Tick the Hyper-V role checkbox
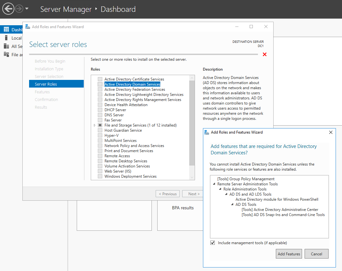The width and height of the screenshot is (342, 271). (x=100, y=135)
